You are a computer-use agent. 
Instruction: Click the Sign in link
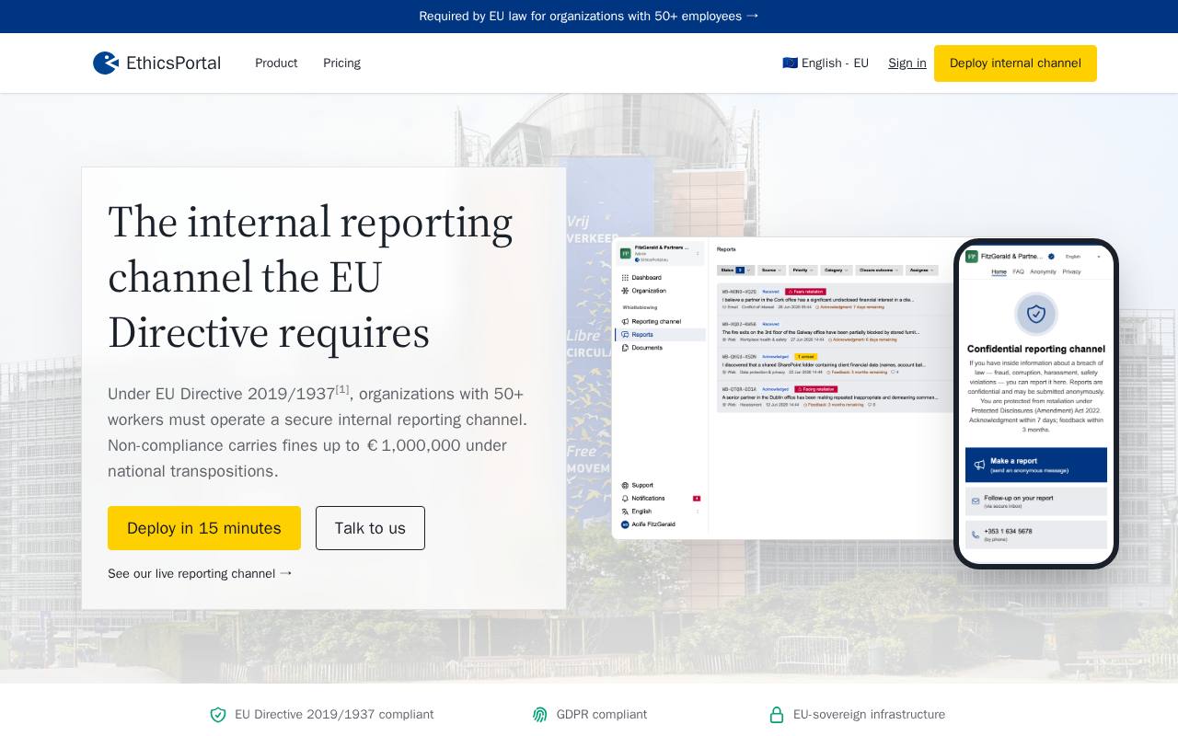[x=907, y=63]
